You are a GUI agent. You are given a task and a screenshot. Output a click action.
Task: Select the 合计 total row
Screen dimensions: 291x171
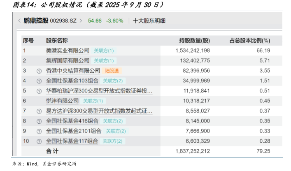(52, 151)
